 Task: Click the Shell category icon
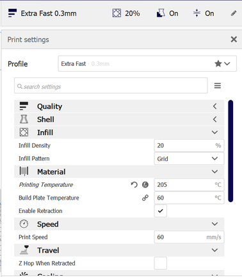coord(24,119)
